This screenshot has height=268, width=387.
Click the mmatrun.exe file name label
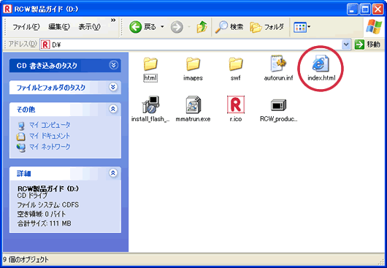193,119
